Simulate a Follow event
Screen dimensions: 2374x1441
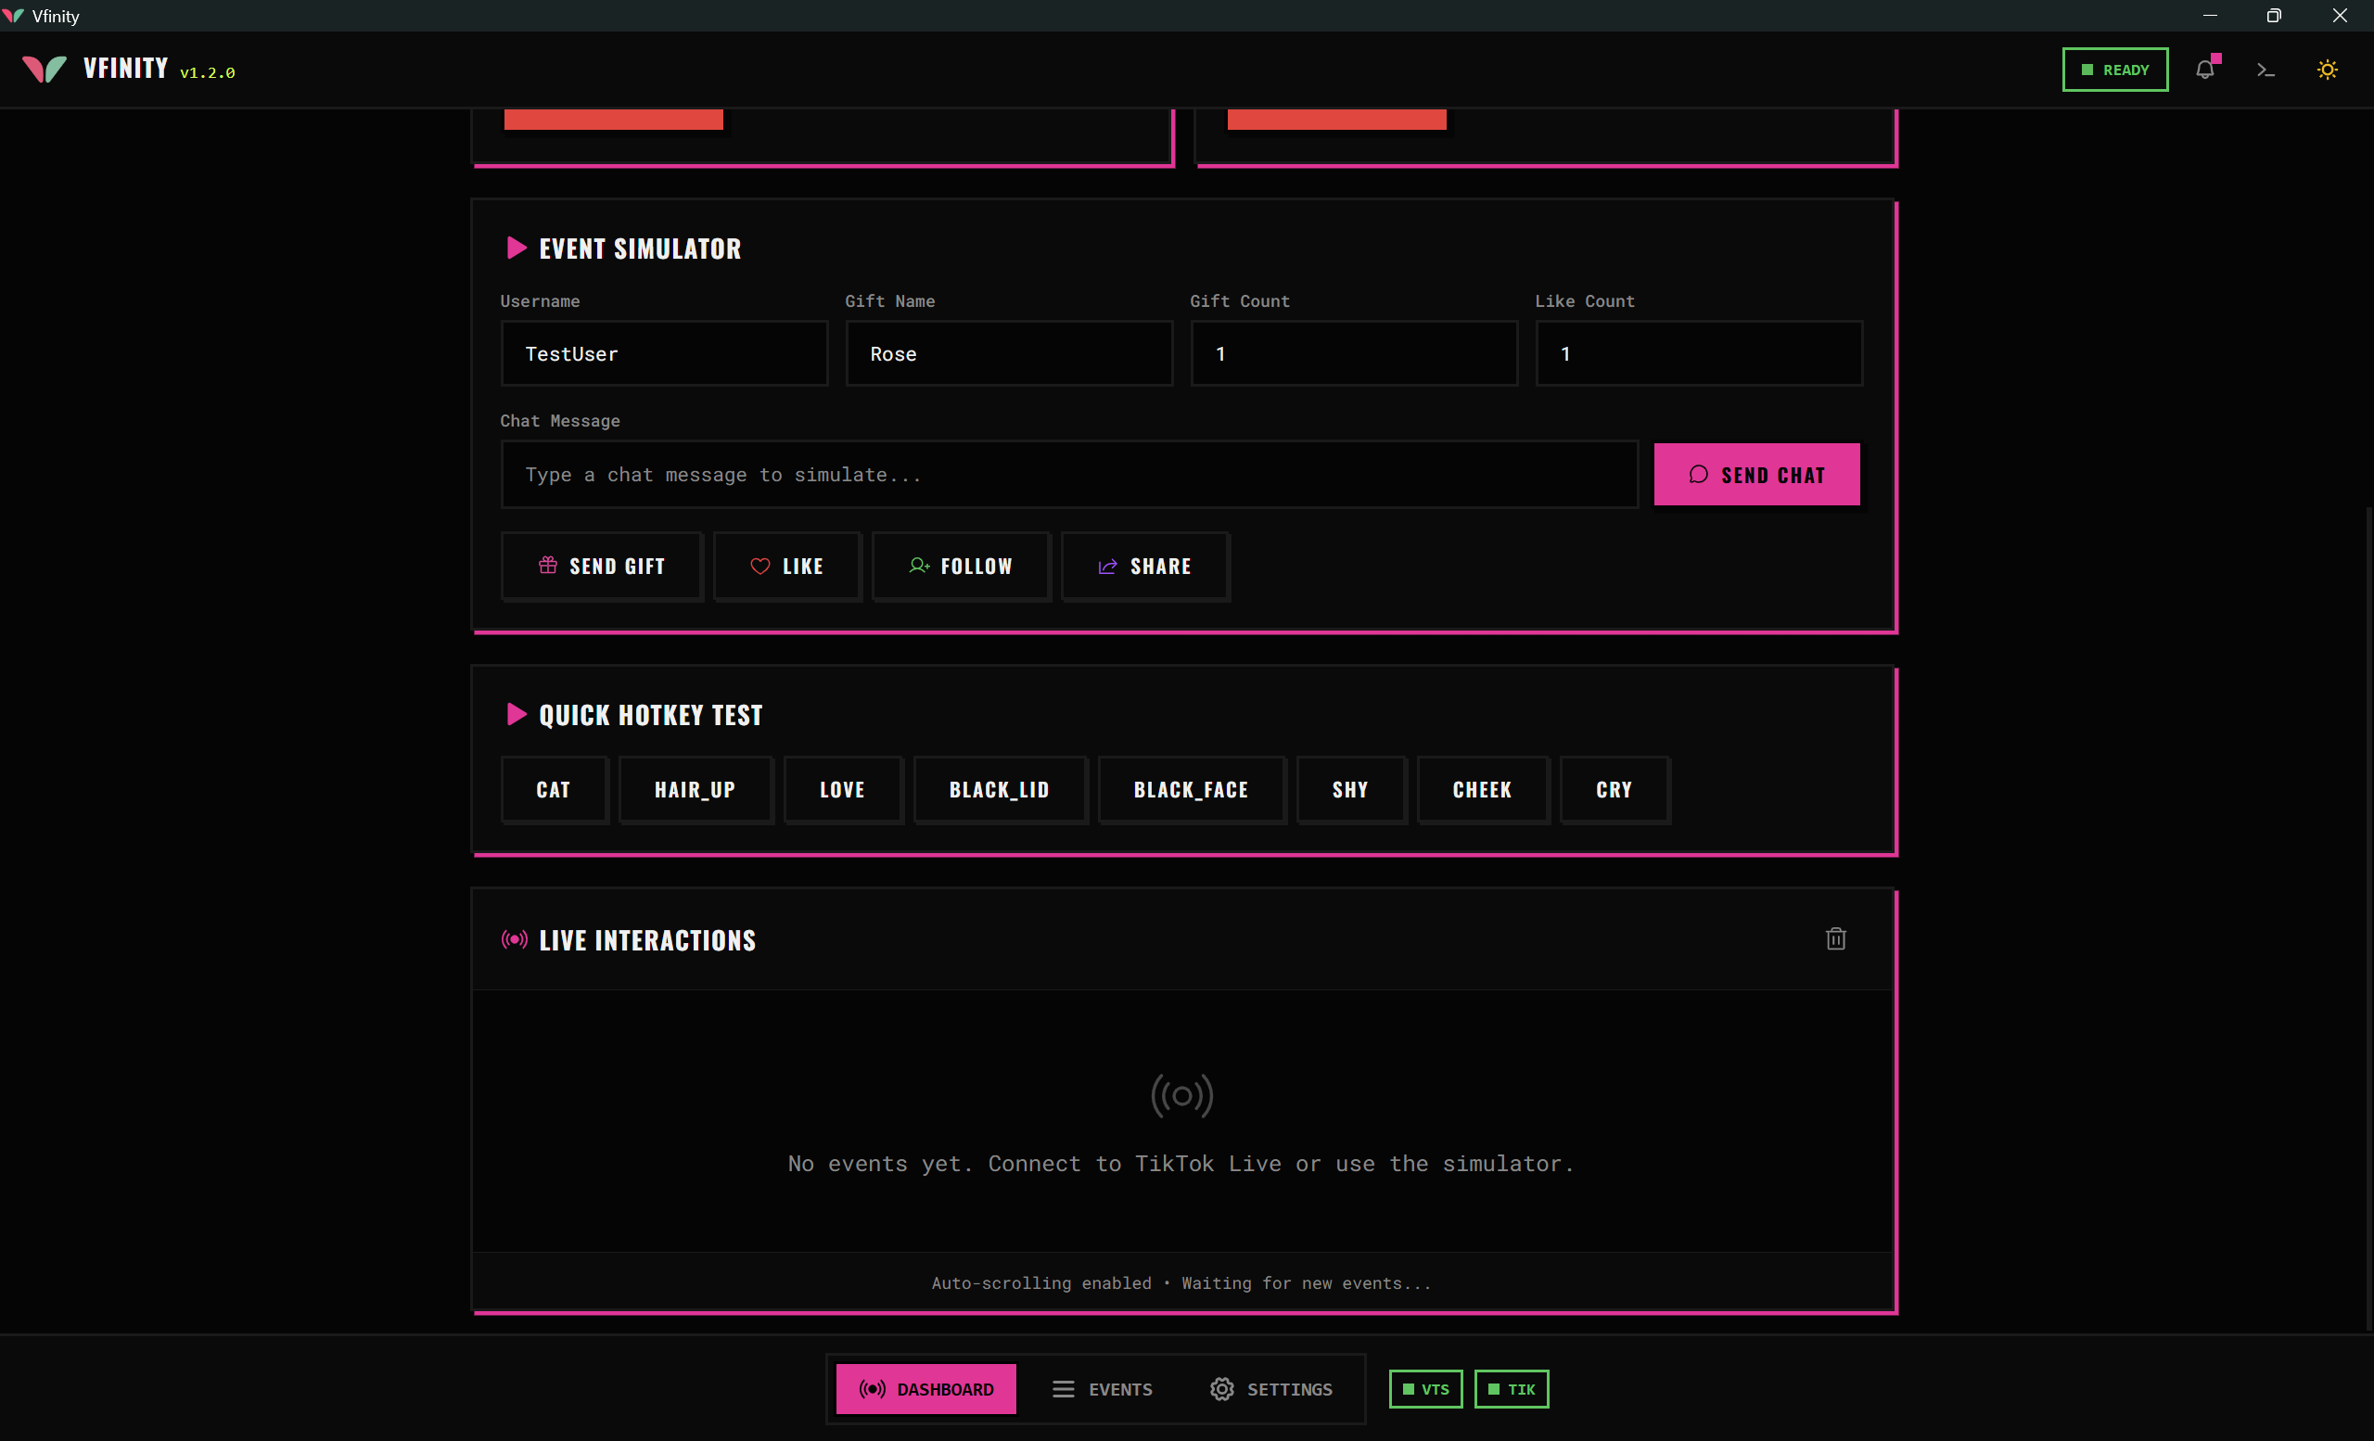pos(961,567)
